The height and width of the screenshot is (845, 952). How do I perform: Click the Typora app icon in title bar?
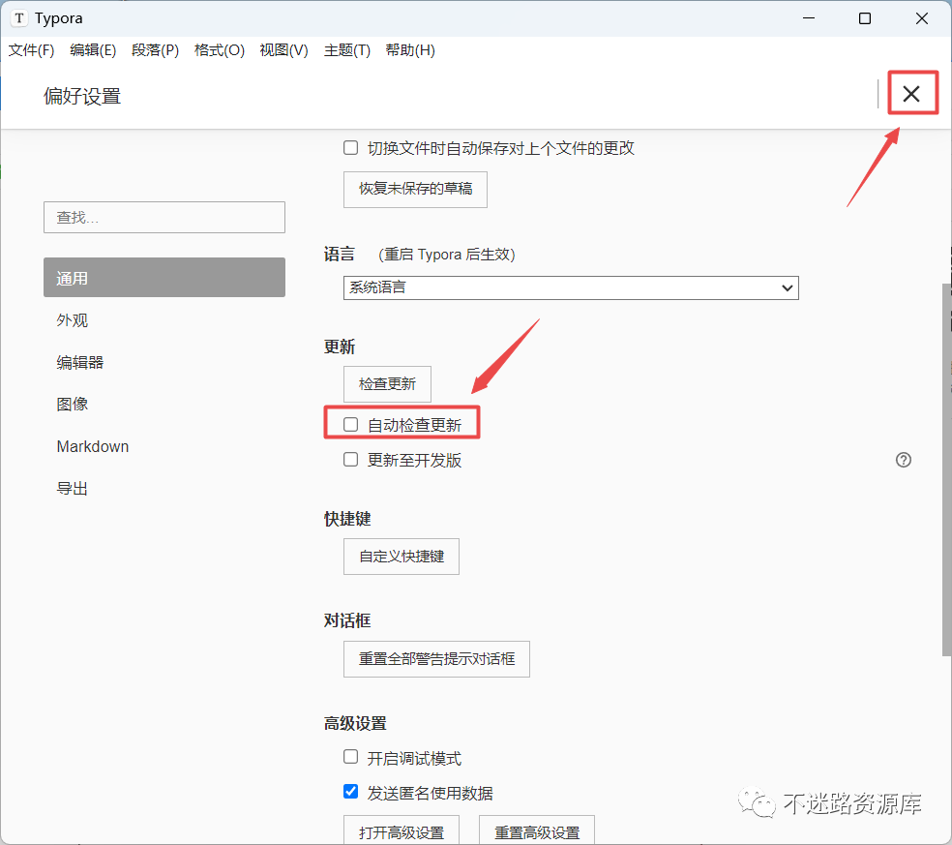pyautogui.click(x=19, y=18)
